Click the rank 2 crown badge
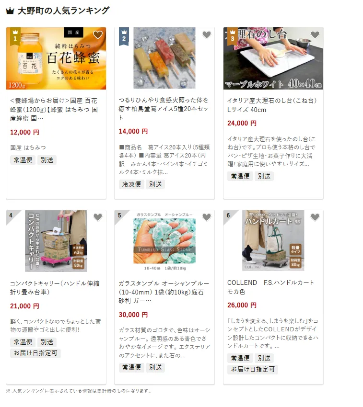The height and width of the screenshot is (407, 363). tap(124, 36)
